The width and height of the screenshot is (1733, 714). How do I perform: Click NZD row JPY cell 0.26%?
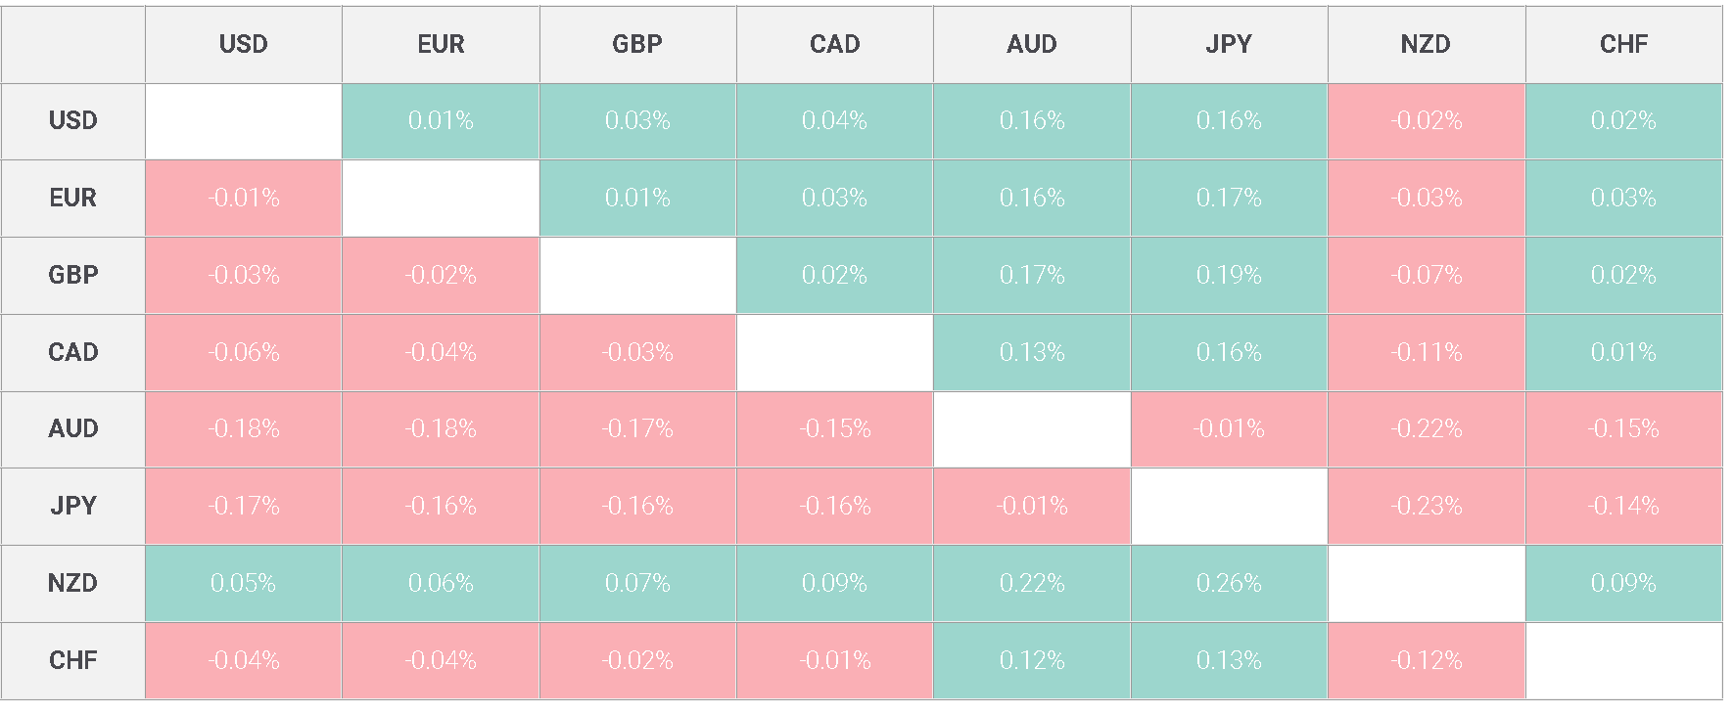(x=1229, y=583)
